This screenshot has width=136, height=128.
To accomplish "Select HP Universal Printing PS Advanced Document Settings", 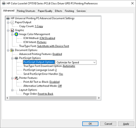I will tap(42, 18).
